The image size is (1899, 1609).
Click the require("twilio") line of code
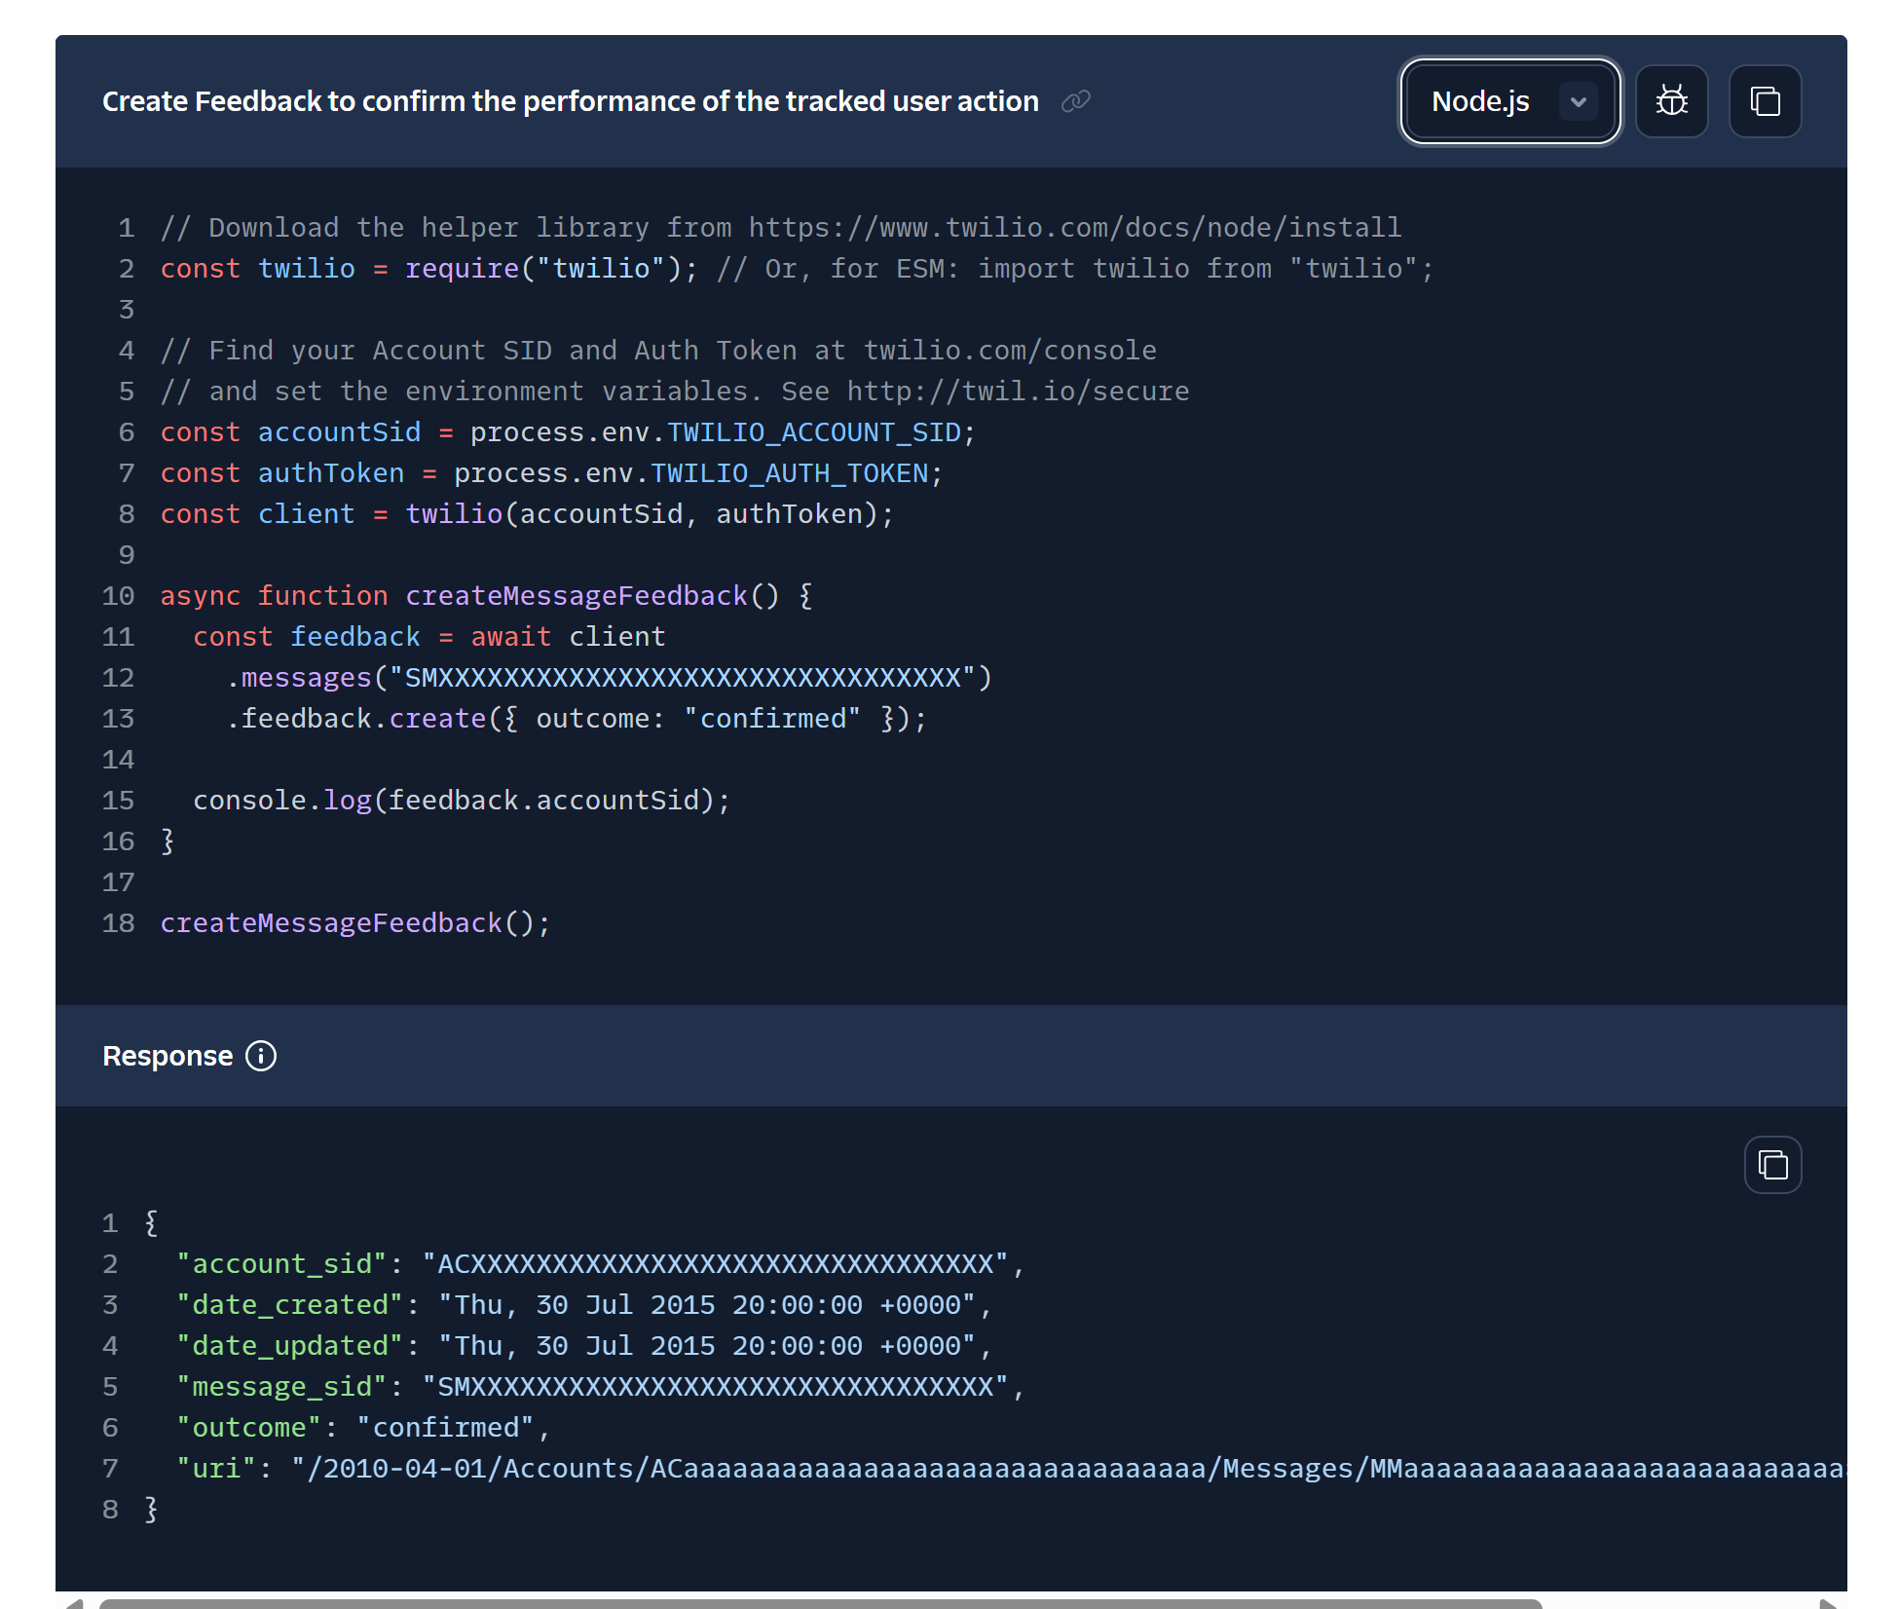tap(798, 269)
